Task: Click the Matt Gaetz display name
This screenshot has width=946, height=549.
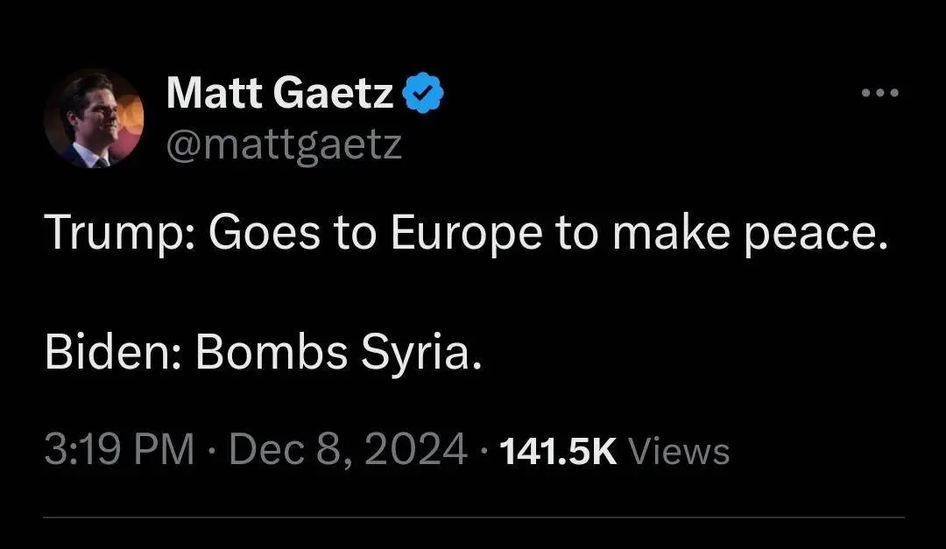Action: point(279,93)
